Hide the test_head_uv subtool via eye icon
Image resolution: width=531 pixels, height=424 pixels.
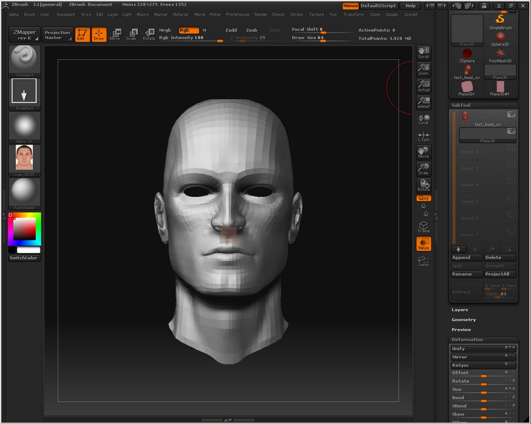point(511,115)
